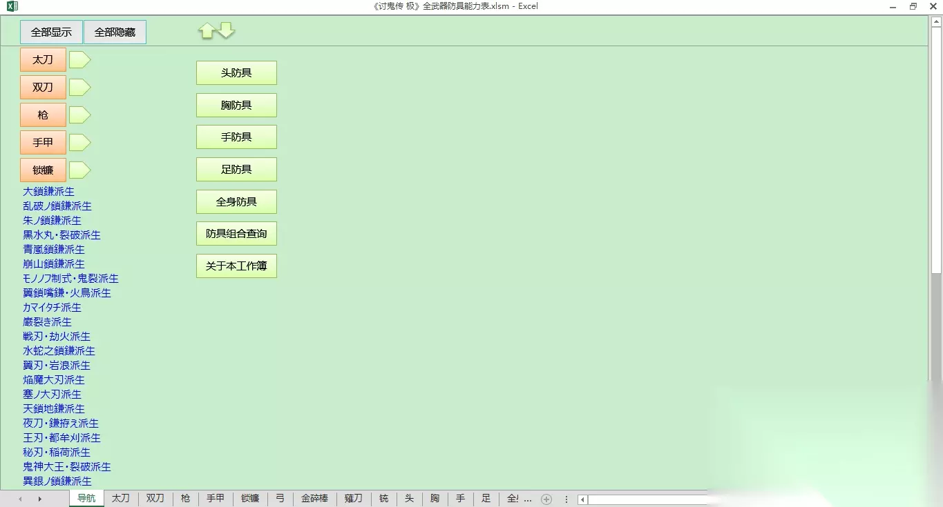Minimize the Excel window
The image size is (943, 507).
click(x=893, y=6)
